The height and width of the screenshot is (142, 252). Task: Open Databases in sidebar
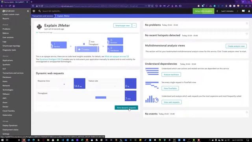7,77
